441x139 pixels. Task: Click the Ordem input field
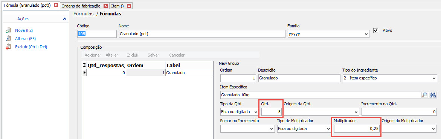(238, 78)
